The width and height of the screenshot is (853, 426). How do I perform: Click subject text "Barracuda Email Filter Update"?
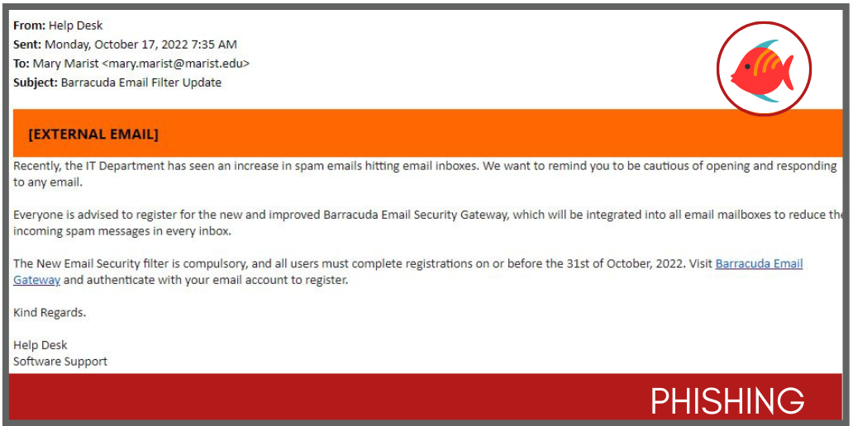click(x=141, y=83)
